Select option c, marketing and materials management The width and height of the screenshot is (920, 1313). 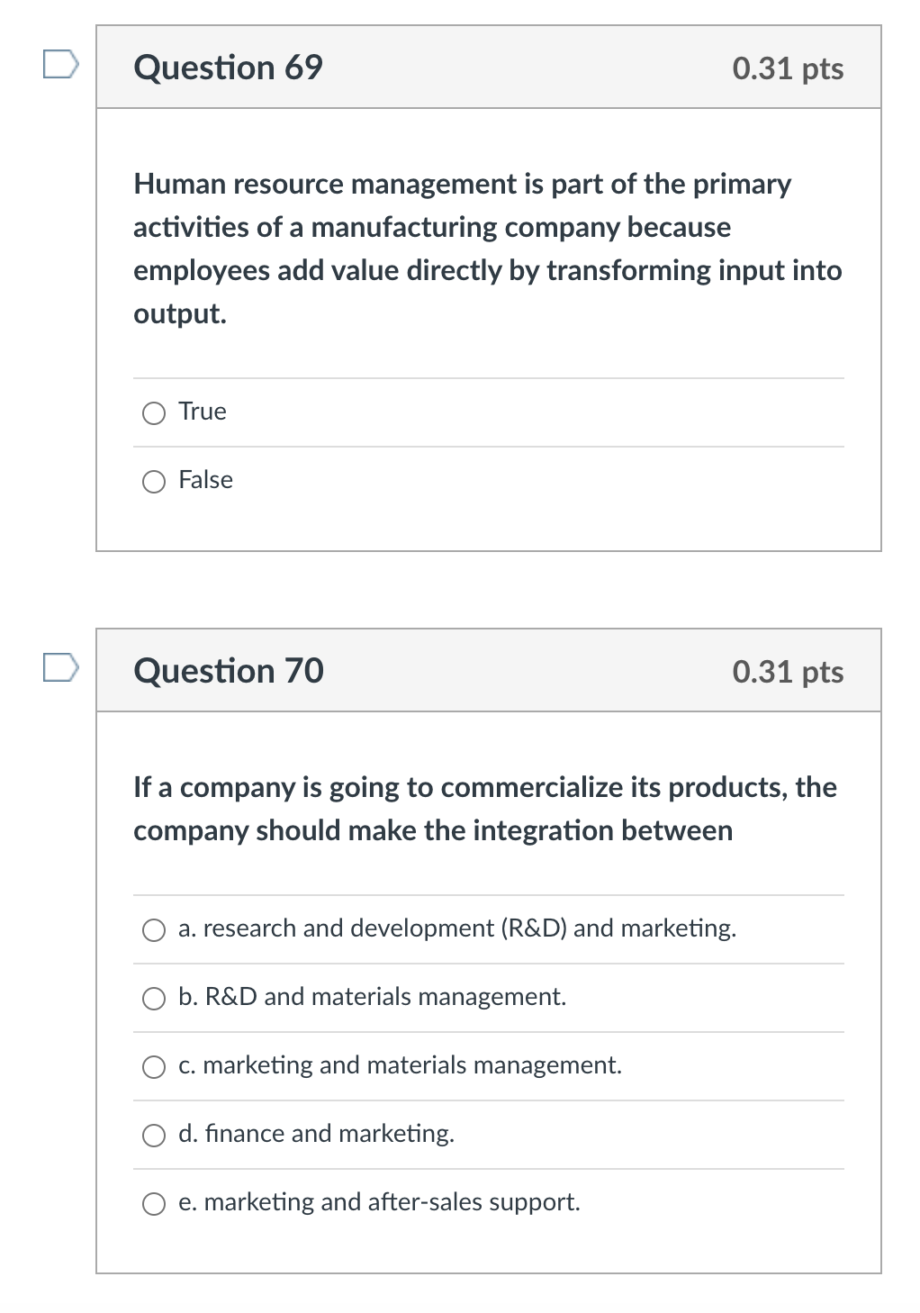click(155, 1066)
